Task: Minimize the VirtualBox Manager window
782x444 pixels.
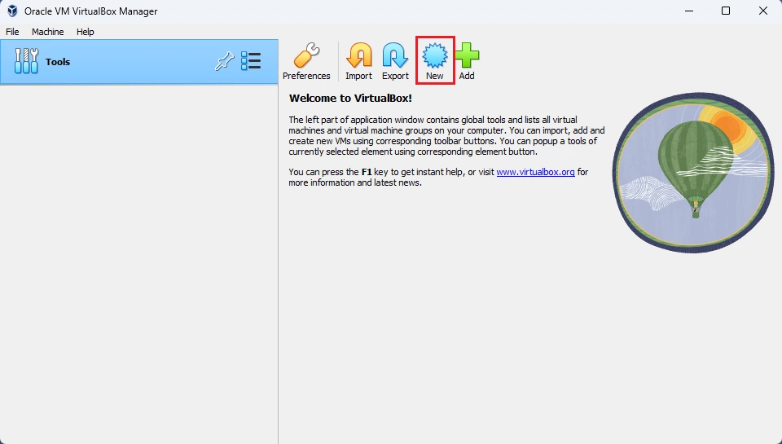Action: (689, 11)
